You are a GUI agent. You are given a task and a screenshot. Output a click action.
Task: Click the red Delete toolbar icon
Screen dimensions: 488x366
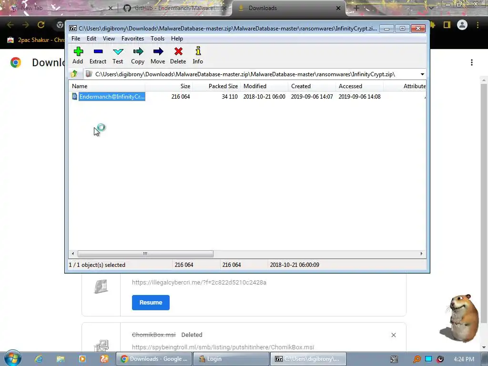pos(178,55)
